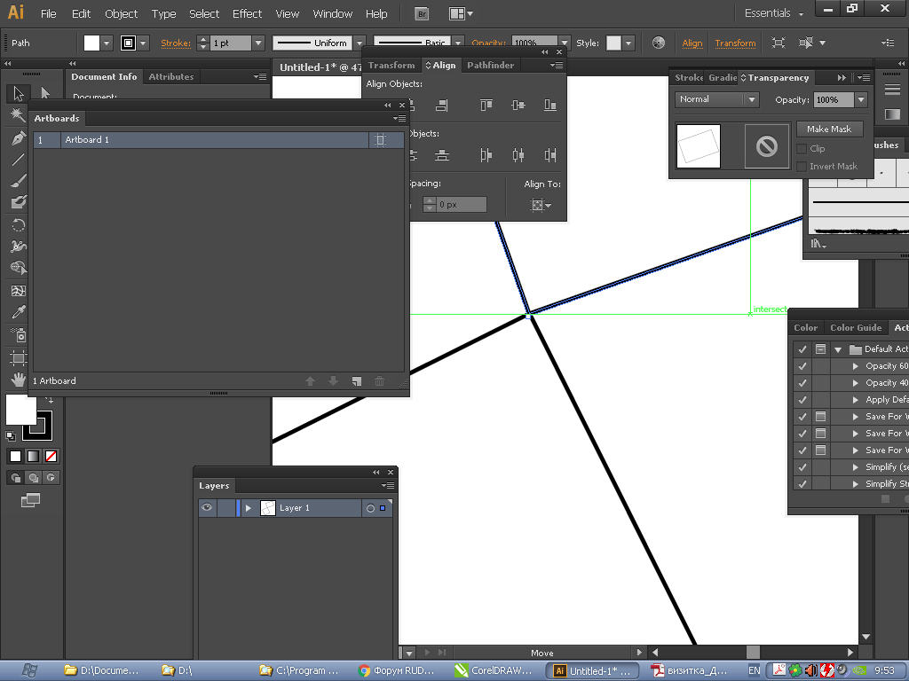Choose the Paintbrush tool
This screenshot has height=681, width=909.
(x=18, y=181)
